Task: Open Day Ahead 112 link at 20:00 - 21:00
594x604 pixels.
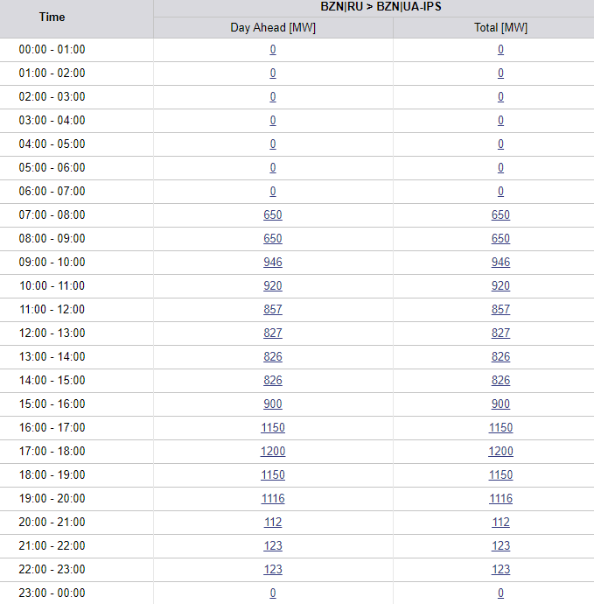Action: (273, 522)
